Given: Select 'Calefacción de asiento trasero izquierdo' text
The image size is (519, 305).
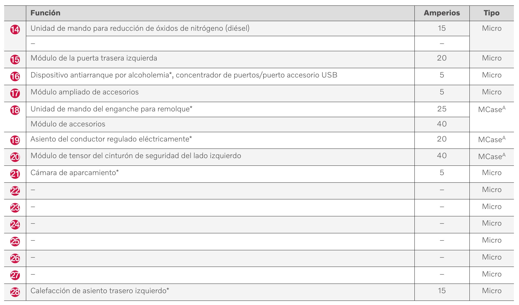Looking at the screenshot, I should pyautogui.click(x=99, y=291).
